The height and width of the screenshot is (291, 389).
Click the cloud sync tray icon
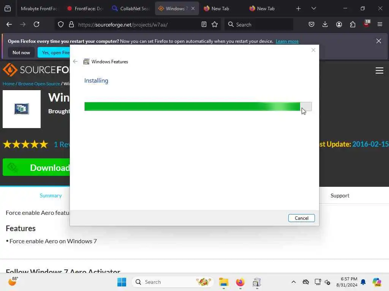[306, 282]
